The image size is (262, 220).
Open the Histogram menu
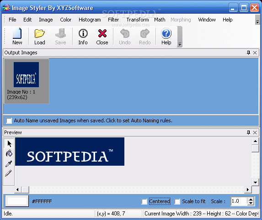pos(90,20)
